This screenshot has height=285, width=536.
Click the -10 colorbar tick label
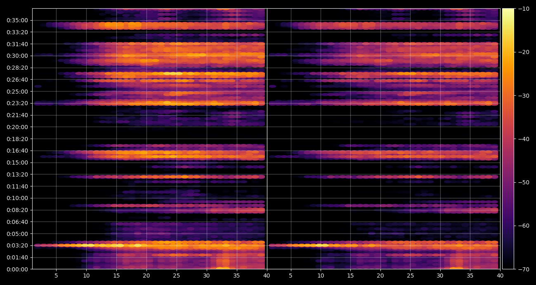[524, 9]
